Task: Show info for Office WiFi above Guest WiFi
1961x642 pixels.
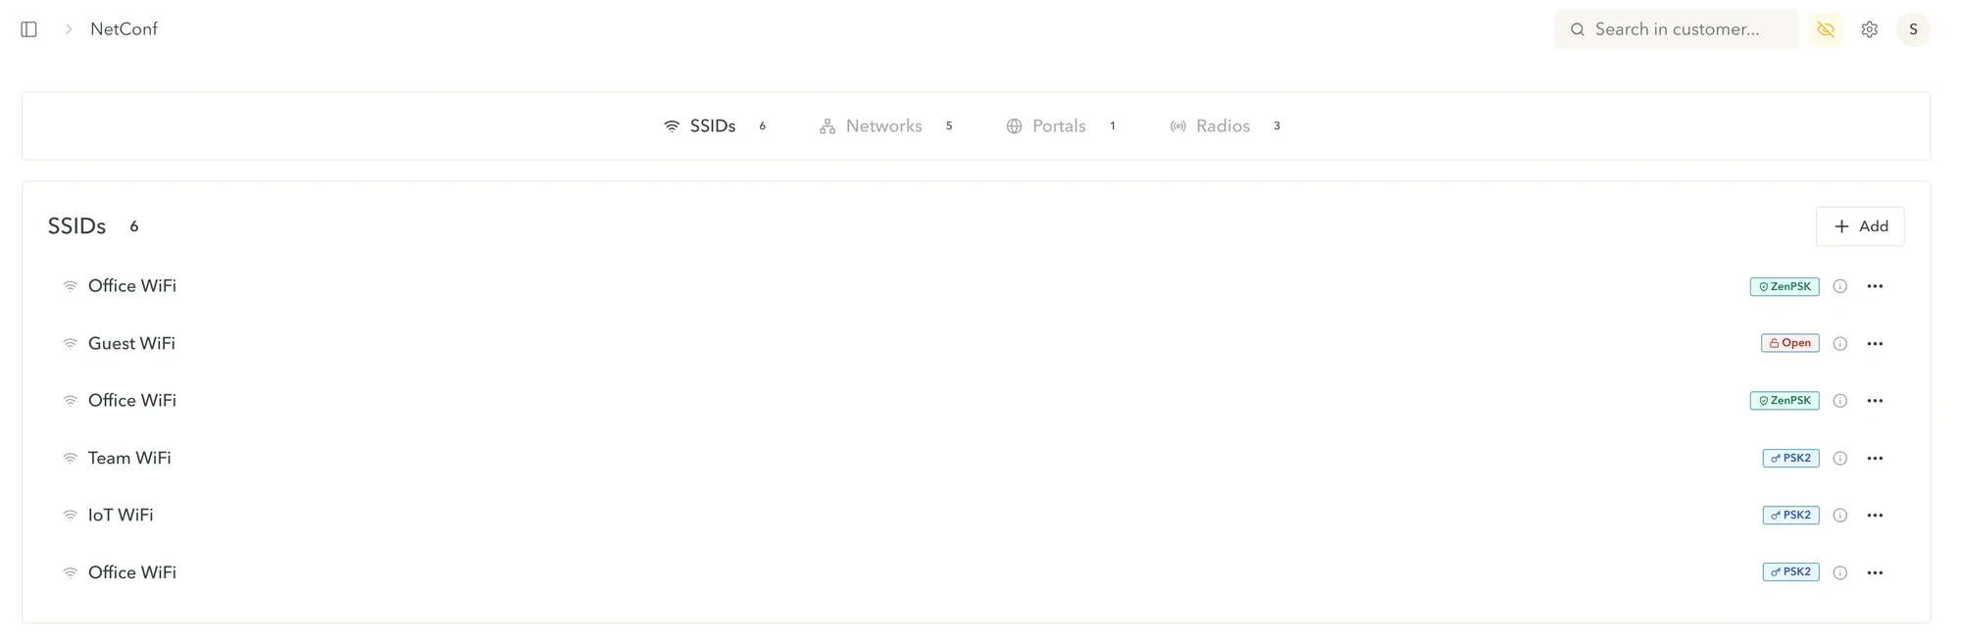Action: (1840, 286)
